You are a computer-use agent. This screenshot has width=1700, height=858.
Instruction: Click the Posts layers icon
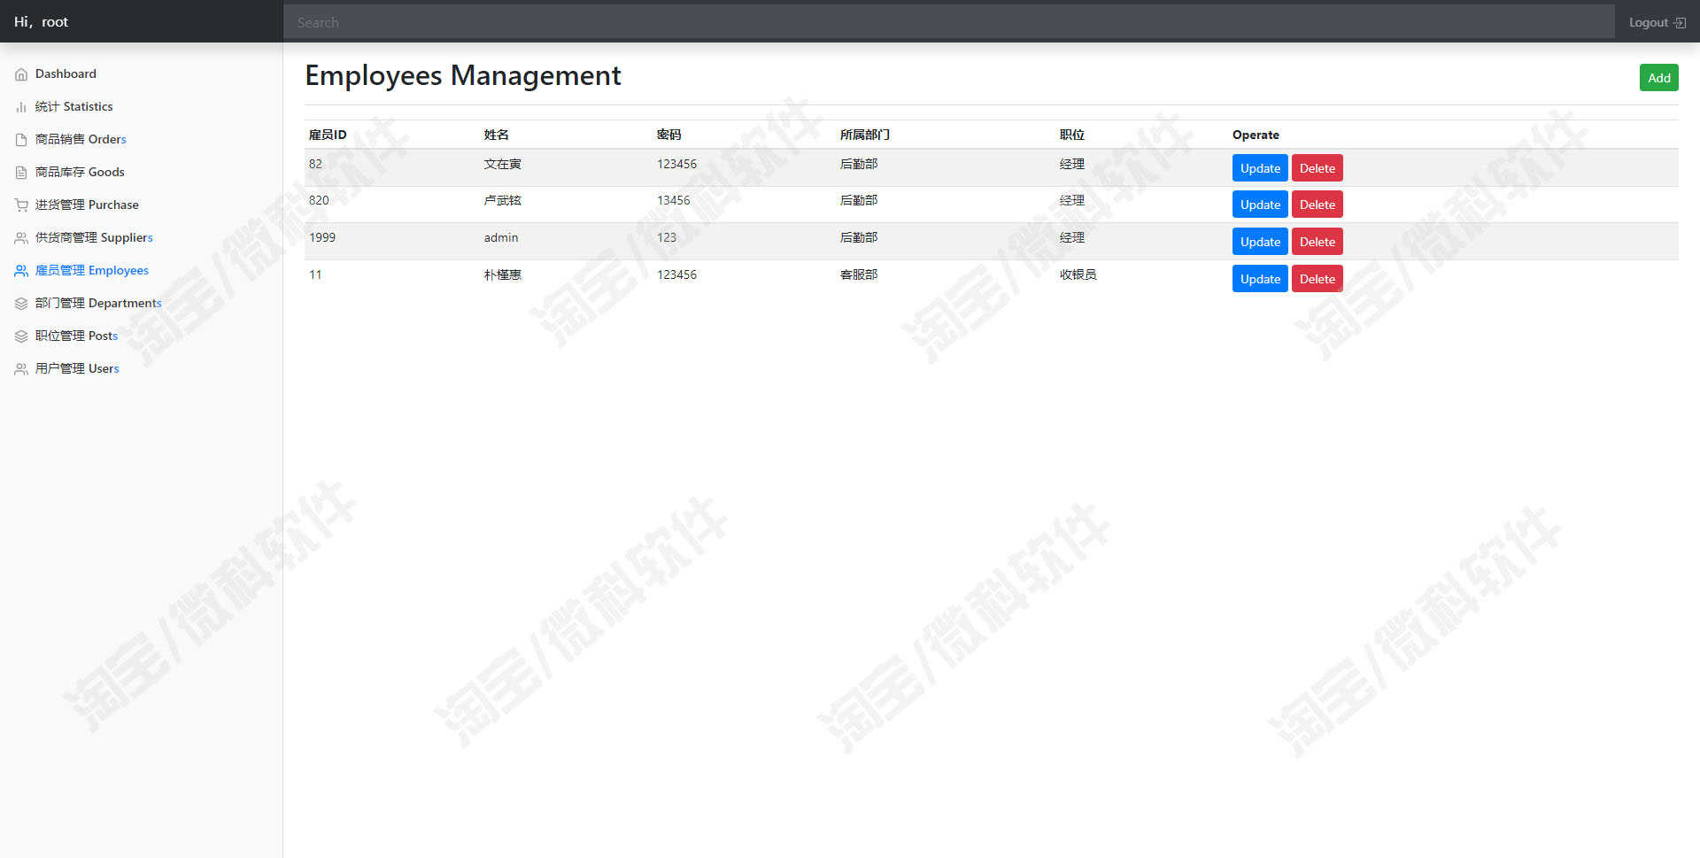pyautogui.click(x=21, y=336)
